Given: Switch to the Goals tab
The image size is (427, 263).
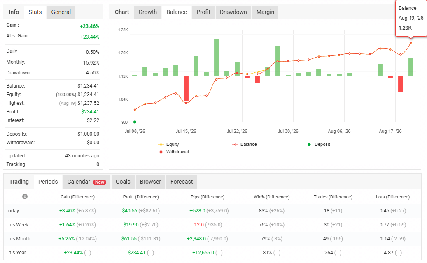Looking at the screenshot, I should [x=123, y=182].
